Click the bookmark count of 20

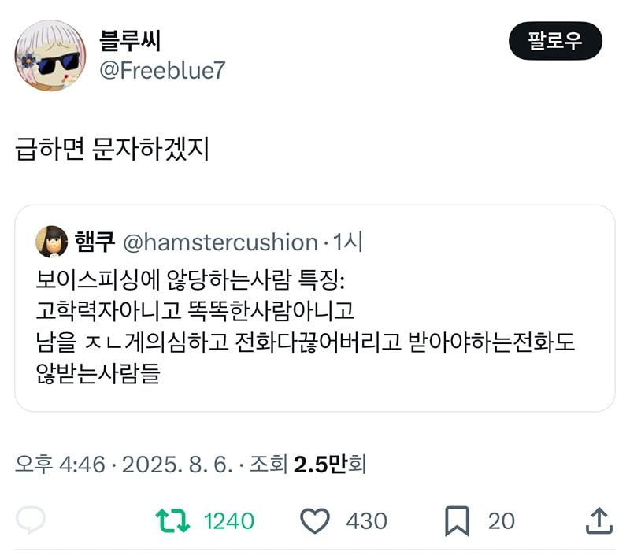pyautogui.click(x=501, y=520)
